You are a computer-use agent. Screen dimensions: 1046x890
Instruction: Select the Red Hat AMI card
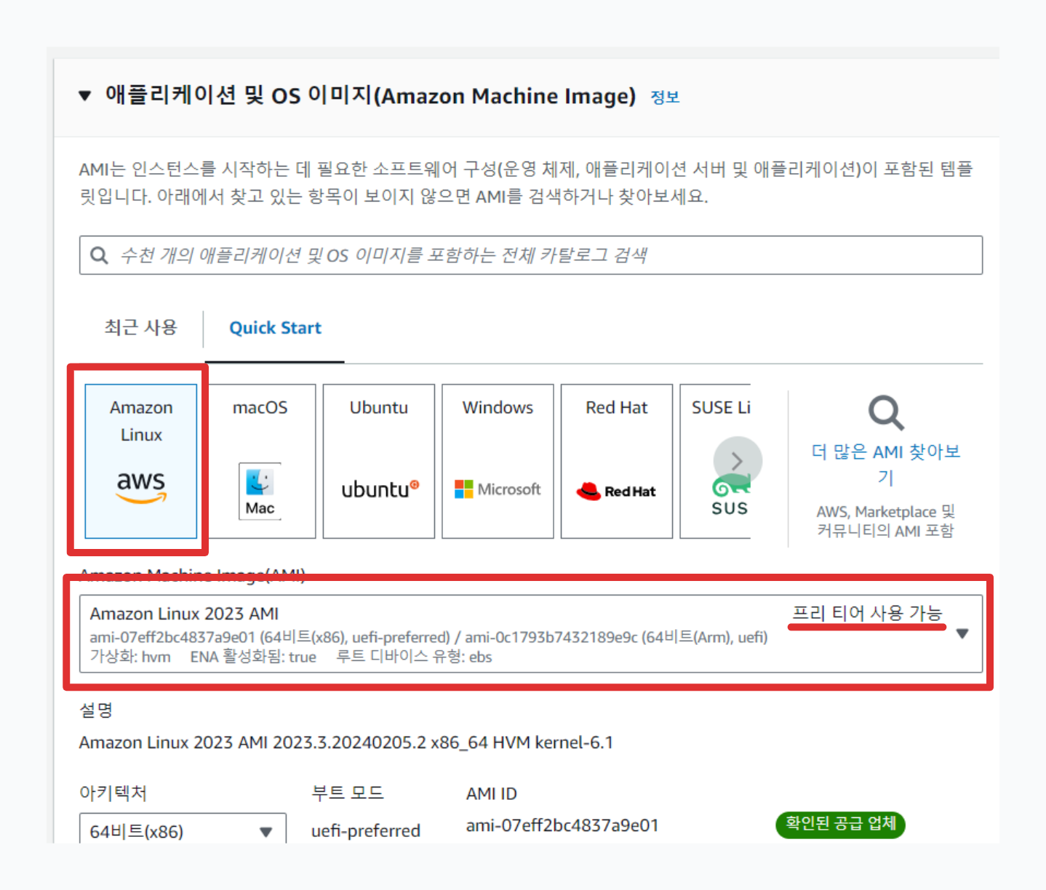point(617,461)
